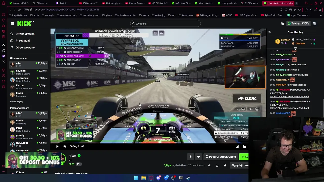The image size is (324, 182).
Task: Skip to next clip icon on video
Action: pos(161,33)
